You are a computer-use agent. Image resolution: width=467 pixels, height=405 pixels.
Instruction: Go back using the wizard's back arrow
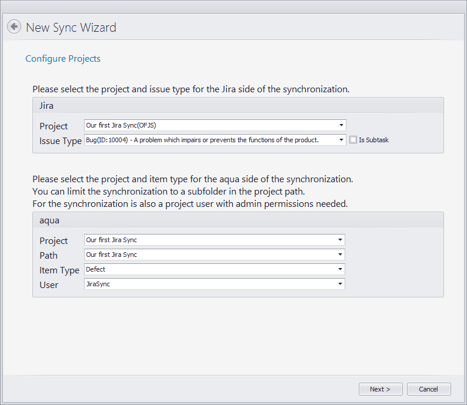tap(14, 27)
